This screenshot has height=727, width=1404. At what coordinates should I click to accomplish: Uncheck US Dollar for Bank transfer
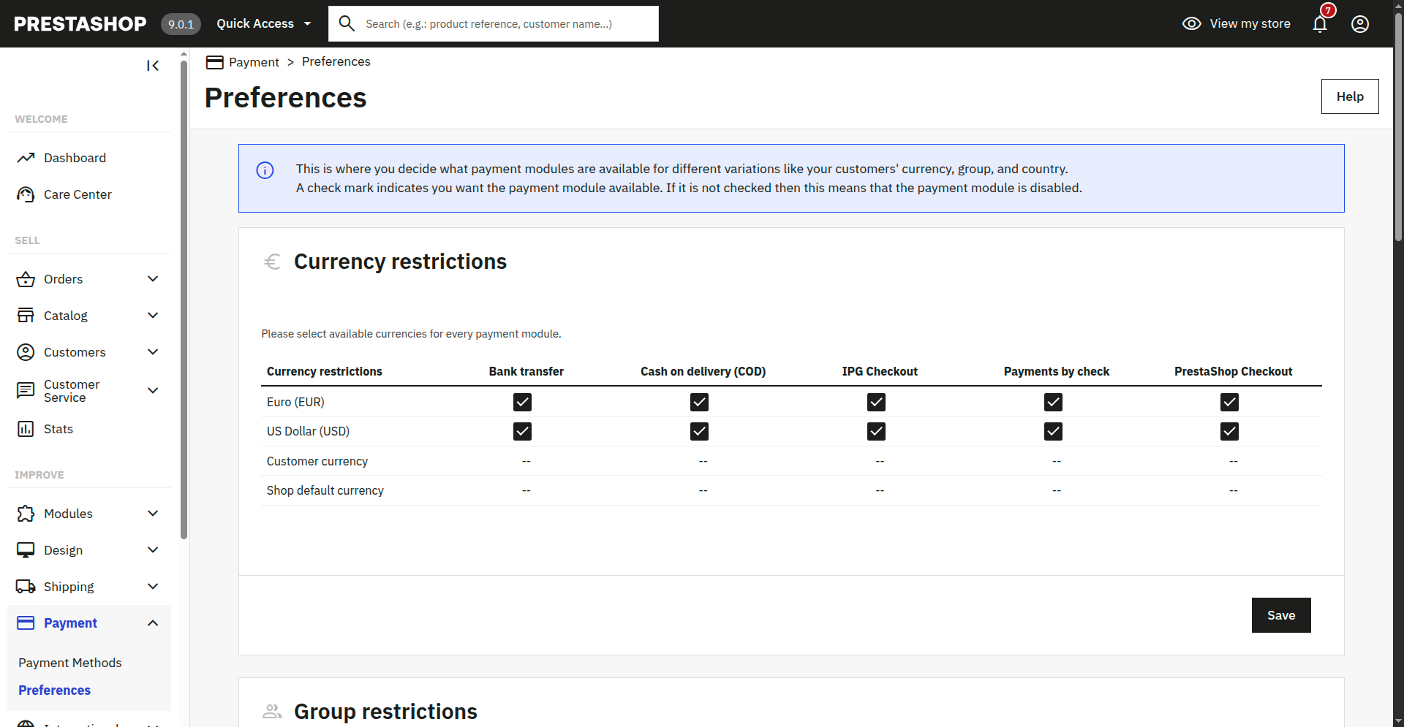pyautogui.click(x=522, y=431)
